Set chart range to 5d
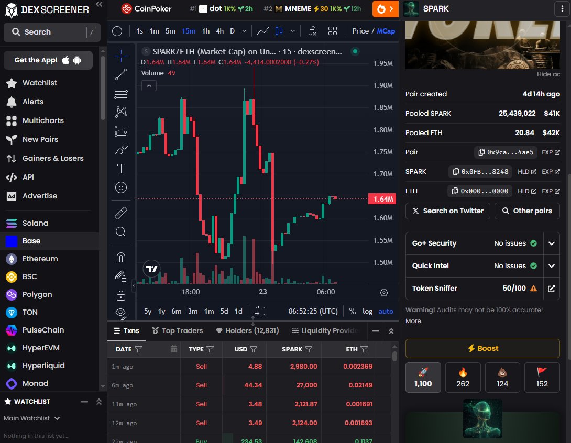The width and height of the screenshot is (571, 443). coord(224,311)
